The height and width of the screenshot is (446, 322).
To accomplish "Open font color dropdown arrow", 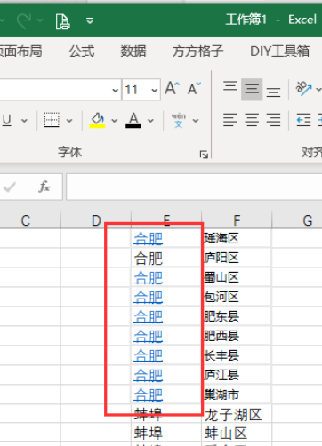I will [x=151, y=121].
